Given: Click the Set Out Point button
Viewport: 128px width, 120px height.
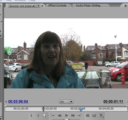Looking at the screenshot, I should point(38,115).
